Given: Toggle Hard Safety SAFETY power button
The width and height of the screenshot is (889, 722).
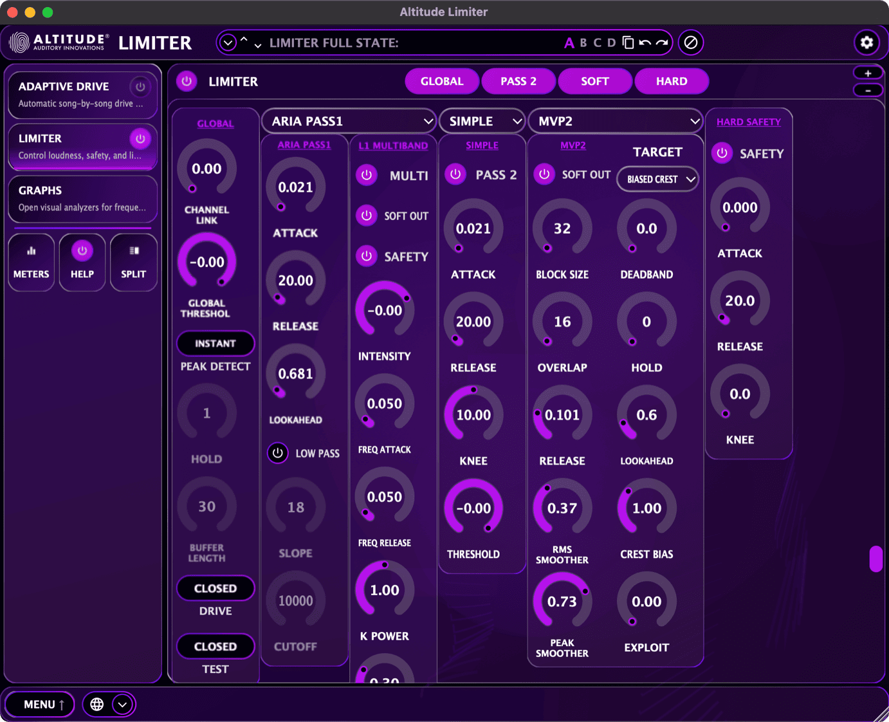Looking at the screenshot, I should [722, 153].
